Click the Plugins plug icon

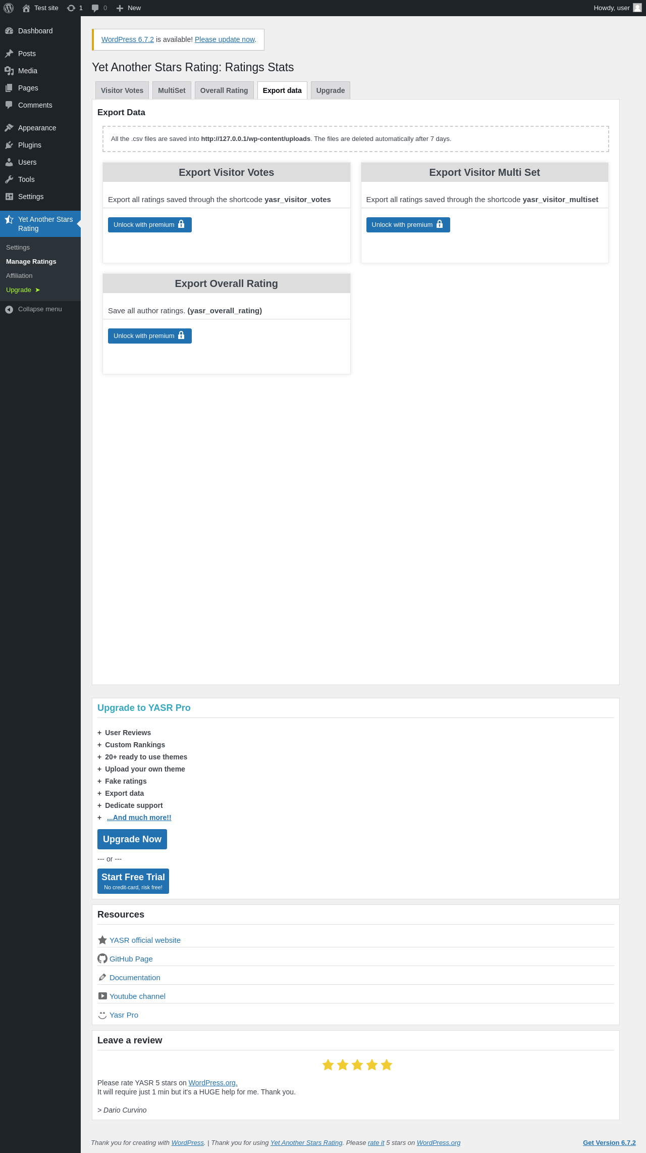(9, 145)
